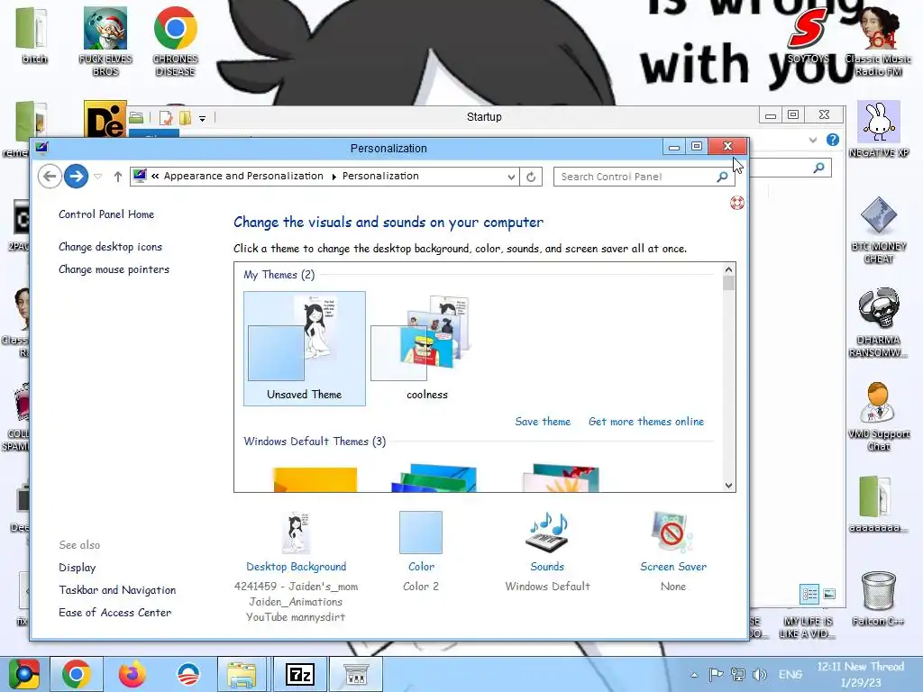923x692 pixels.
Task: Click the search magnifier in Personalization window
Action: tap(722, 177)
